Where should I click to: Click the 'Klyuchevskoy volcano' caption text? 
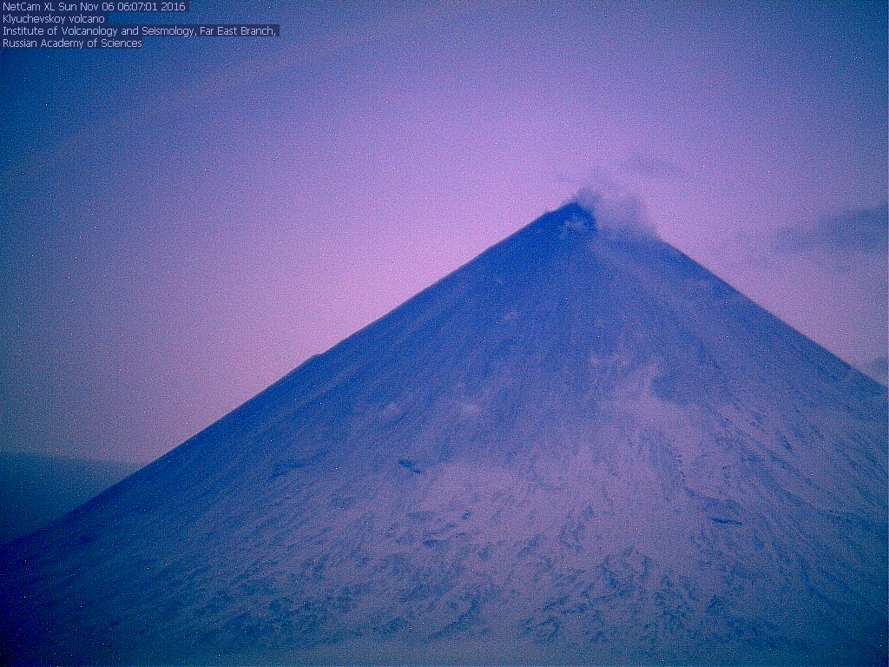(x=53, y=19)
